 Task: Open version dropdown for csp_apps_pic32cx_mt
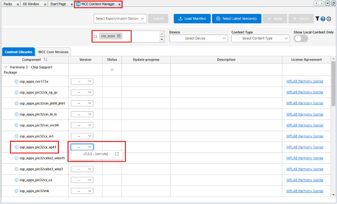[82, 136]
